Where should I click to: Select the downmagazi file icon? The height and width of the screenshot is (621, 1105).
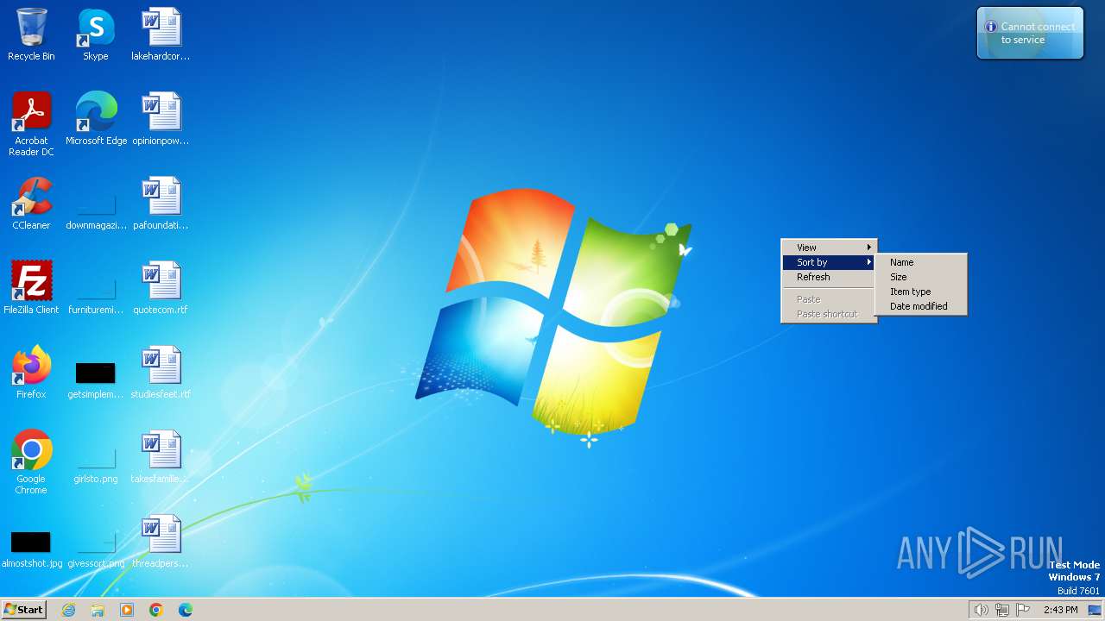pyautogui.click(x=96, y=204)
